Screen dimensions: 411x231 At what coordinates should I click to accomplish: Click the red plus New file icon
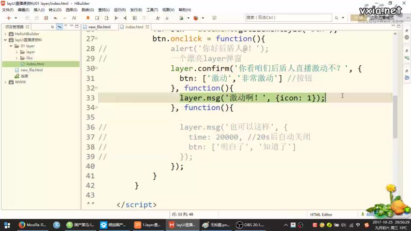click(x=9, y=18)
